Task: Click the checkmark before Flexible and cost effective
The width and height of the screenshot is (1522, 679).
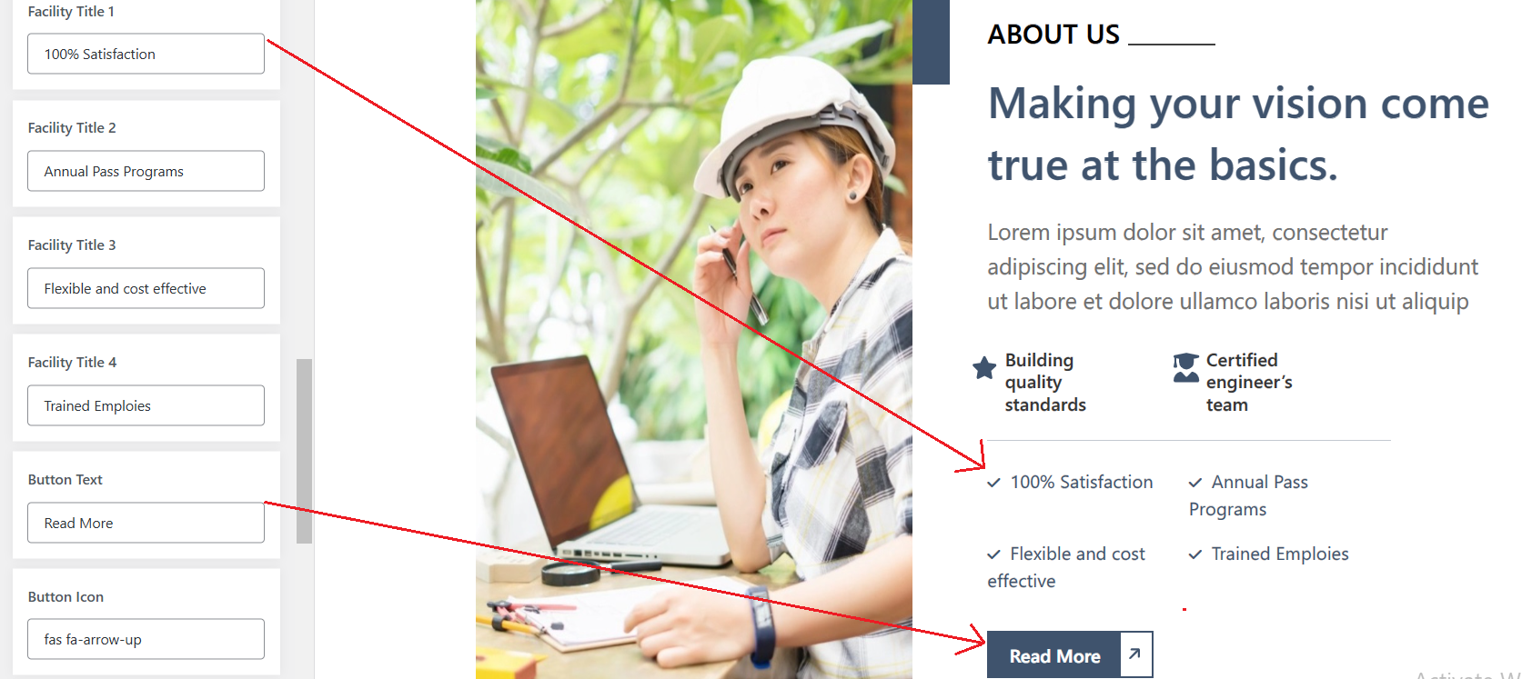Action: tap(994, 554)
